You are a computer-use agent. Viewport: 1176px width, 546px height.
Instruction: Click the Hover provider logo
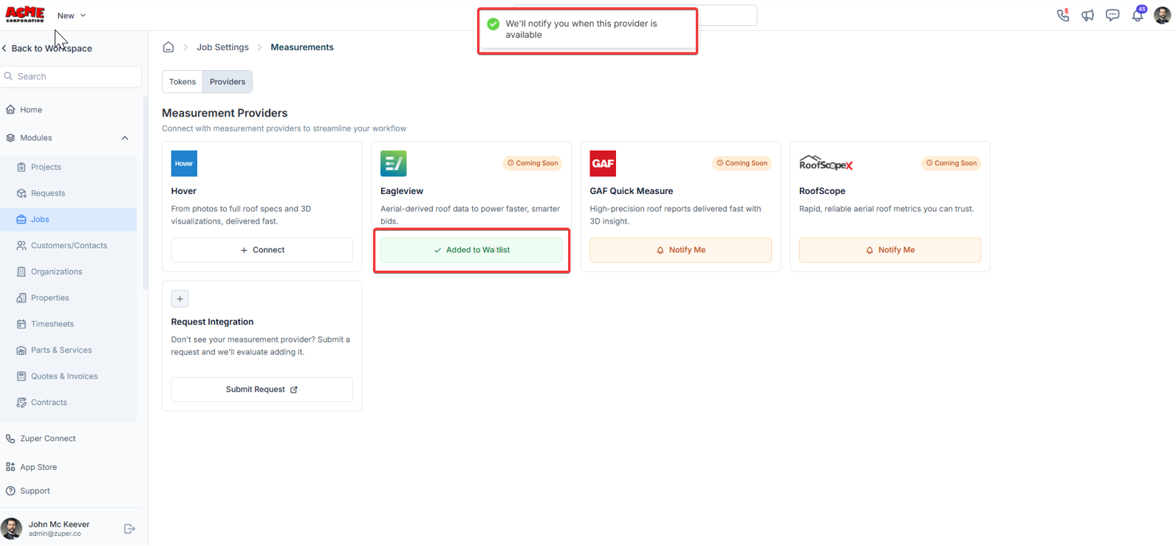point(184,163)
